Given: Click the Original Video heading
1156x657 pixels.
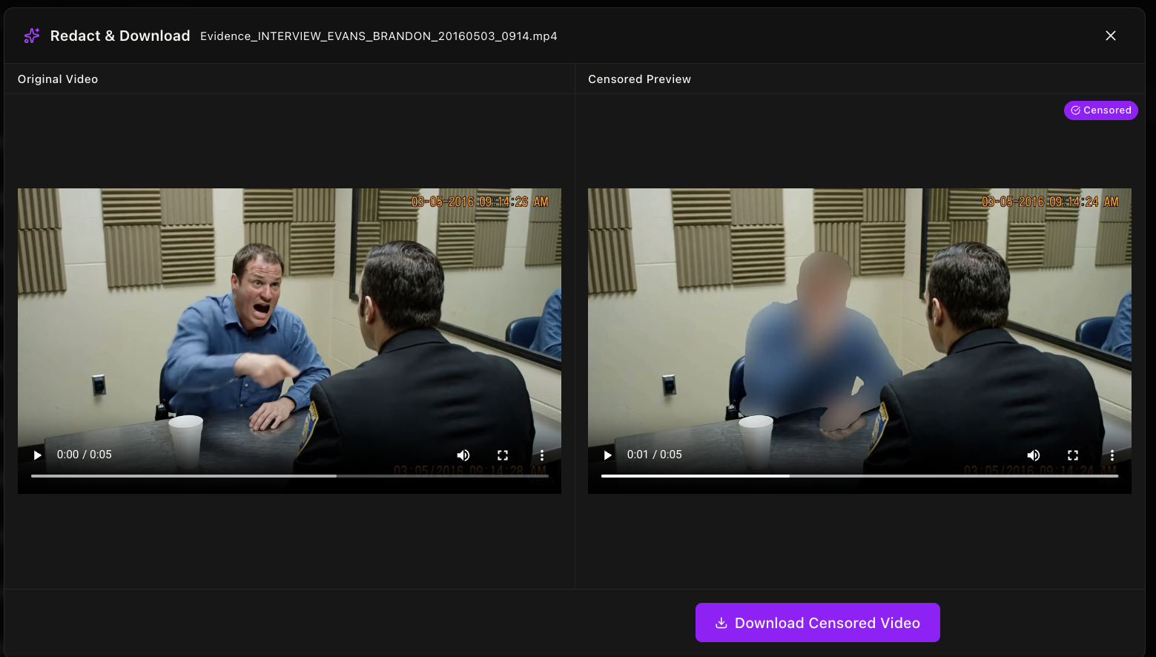Looking at the screenshot, I should tap(58, 79).
